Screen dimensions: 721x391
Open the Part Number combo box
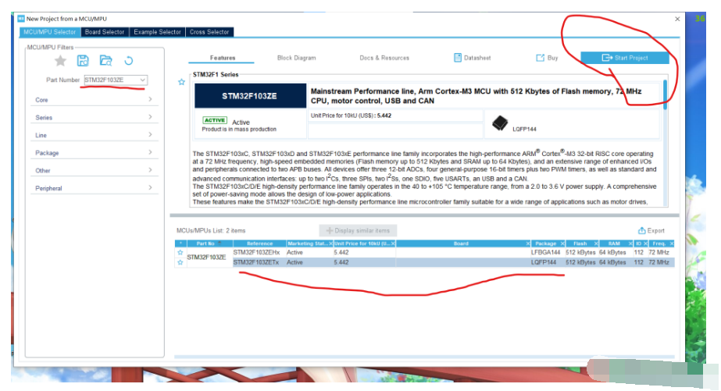tap(116, 80)
